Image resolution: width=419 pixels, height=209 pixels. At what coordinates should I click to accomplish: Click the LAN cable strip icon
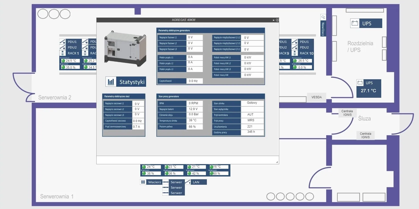click(188, 182)
